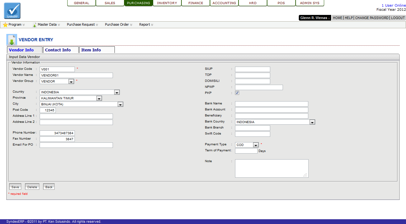Switch to the Contact Info tab
This screenshot has height=224, width=406.
pyautogui.click(x=58, y=50)
